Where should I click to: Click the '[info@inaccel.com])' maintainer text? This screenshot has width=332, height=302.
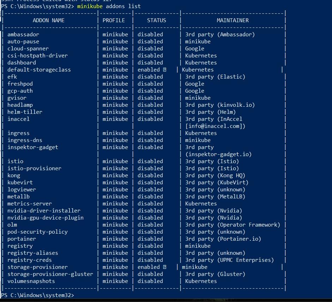[x=215, y=126]
